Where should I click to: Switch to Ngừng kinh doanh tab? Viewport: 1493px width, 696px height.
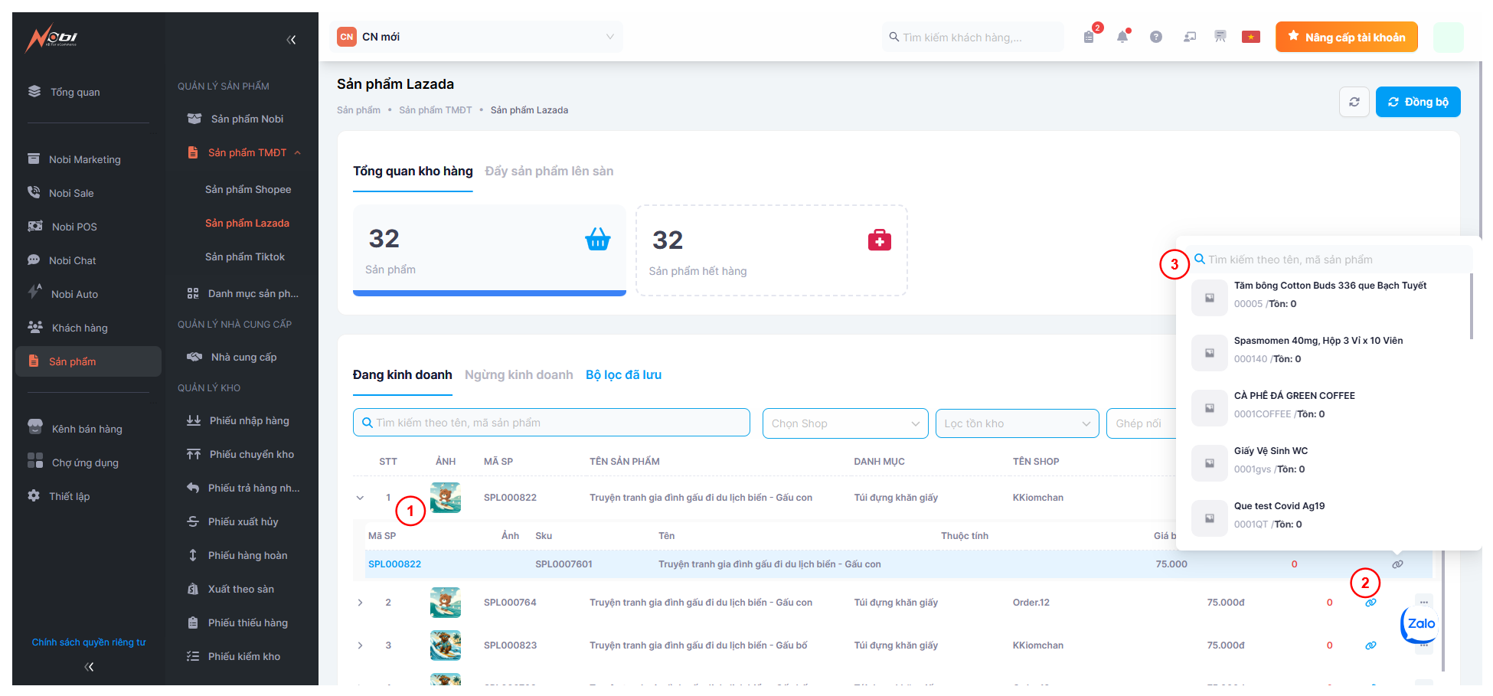[x=518, y=375]
